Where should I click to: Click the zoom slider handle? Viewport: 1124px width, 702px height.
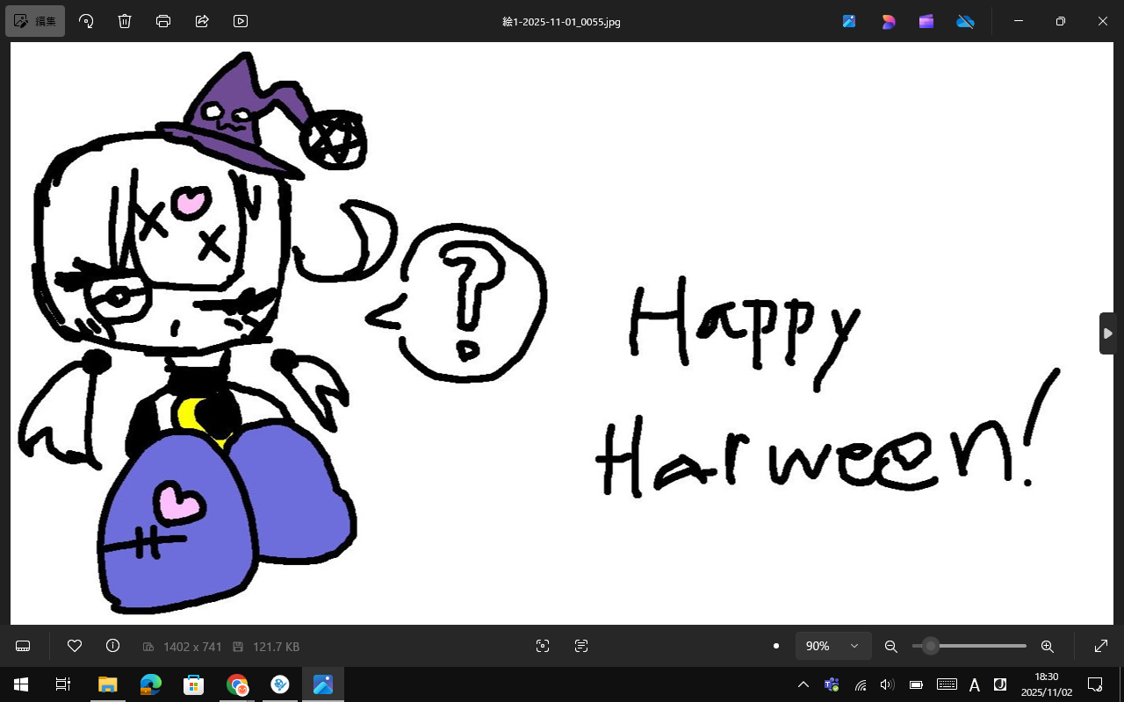931,646
